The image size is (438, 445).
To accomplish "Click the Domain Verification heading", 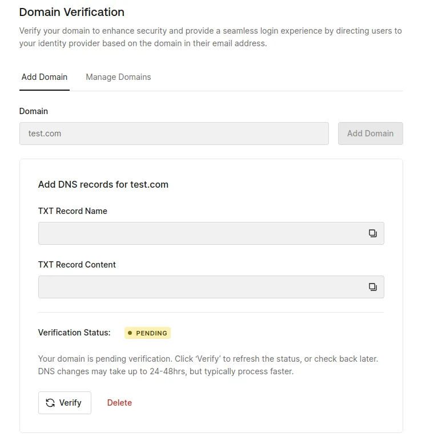I will pos(72,12).
